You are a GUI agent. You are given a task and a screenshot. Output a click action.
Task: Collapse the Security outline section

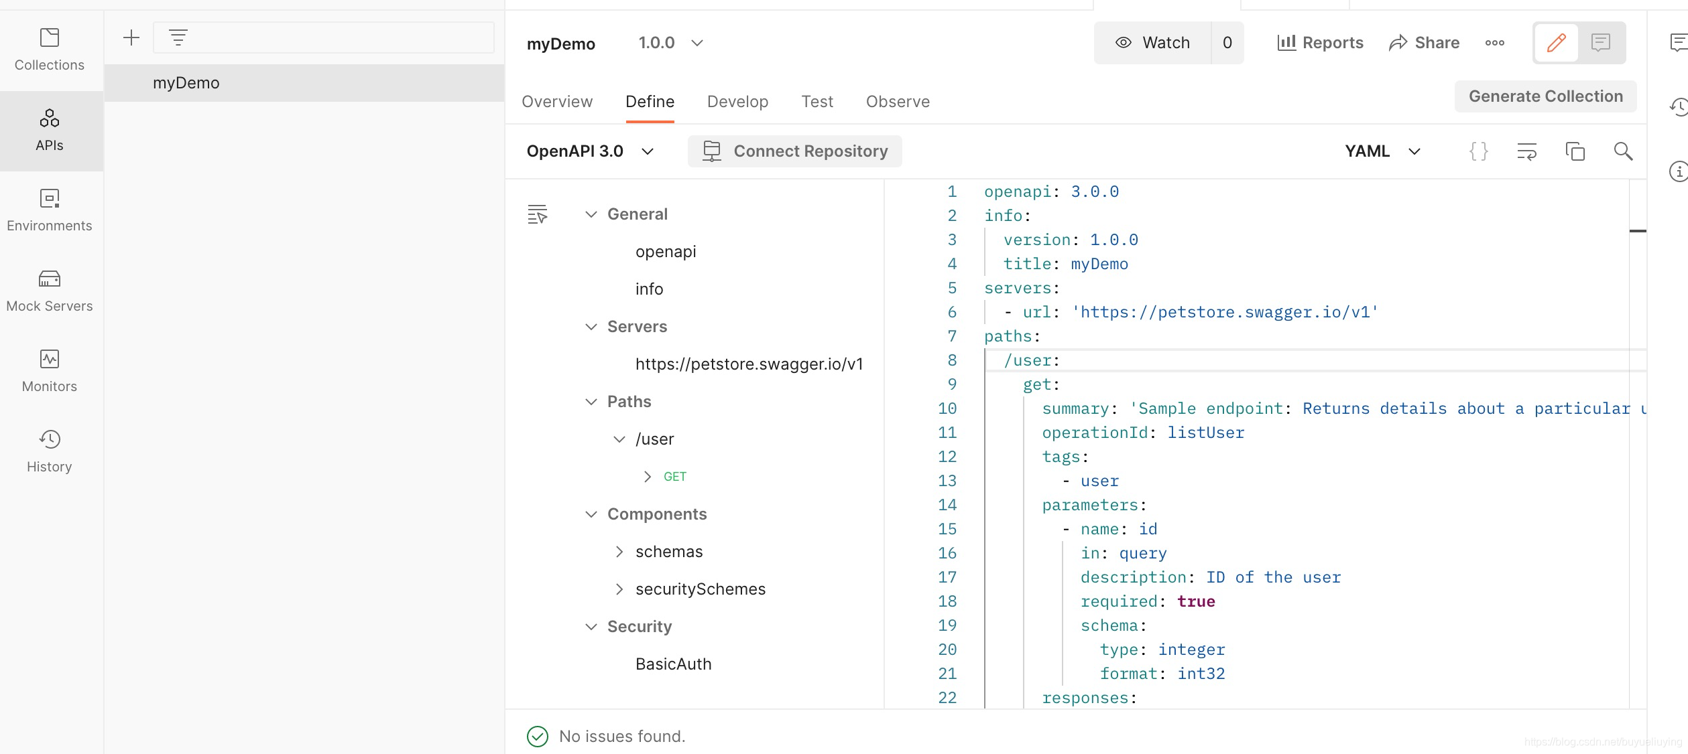[x=591, y=627]
